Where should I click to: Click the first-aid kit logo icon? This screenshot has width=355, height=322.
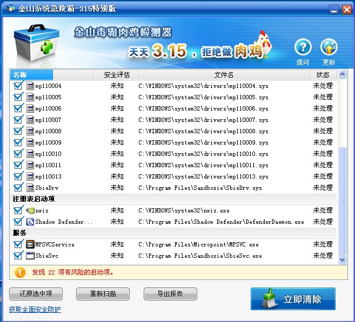pyautogui.click(x=36, y=43)
